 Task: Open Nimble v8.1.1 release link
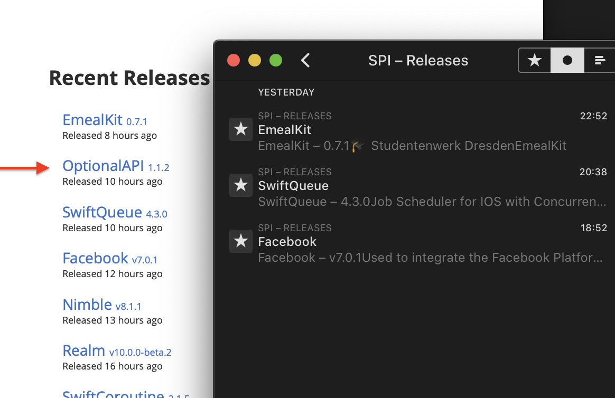pos(102,305)
